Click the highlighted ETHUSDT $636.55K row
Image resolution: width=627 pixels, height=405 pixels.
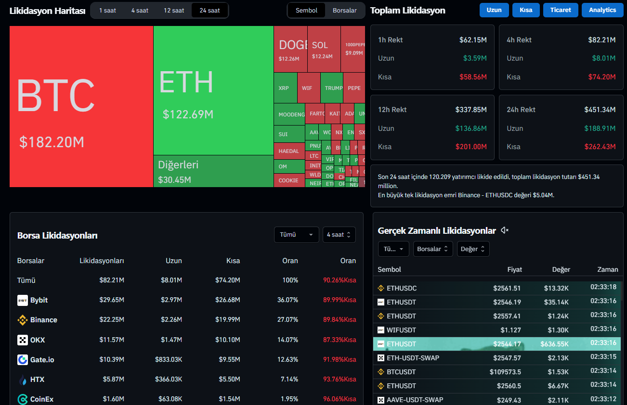coord(496,344)
